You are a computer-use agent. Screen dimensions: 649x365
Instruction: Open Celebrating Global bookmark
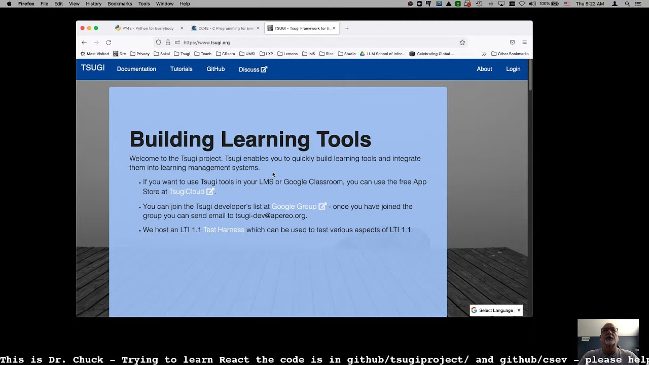point(431,54)
